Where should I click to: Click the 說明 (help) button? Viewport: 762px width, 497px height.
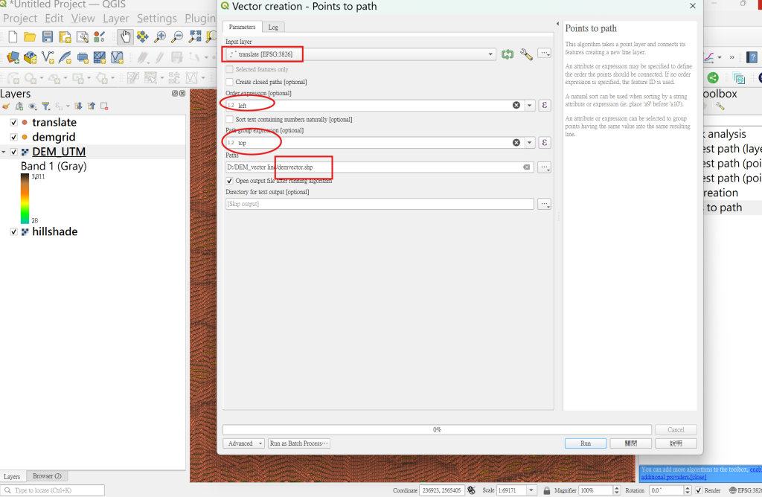(676, 443)
